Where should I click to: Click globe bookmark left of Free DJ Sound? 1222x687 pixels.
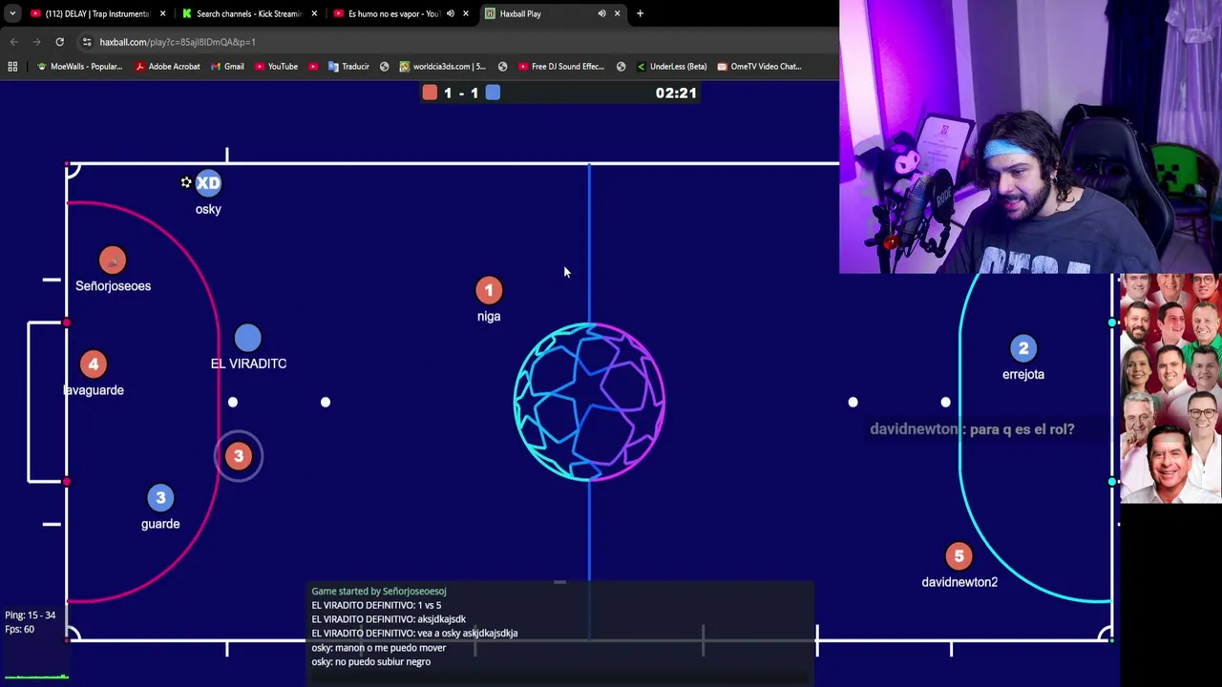(x=502, y=66)
